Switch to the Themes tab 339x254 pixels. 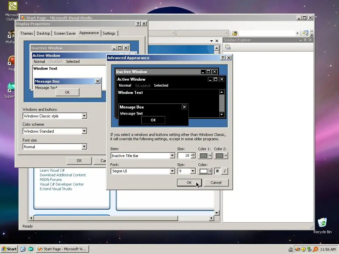click(x=26, y=33)
